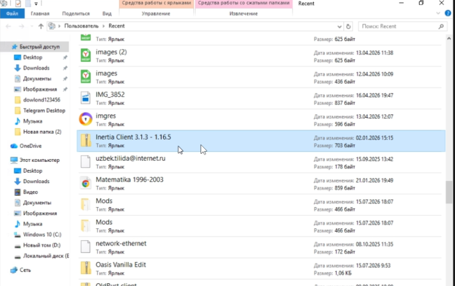Open the Файл menu

[12, 14]
